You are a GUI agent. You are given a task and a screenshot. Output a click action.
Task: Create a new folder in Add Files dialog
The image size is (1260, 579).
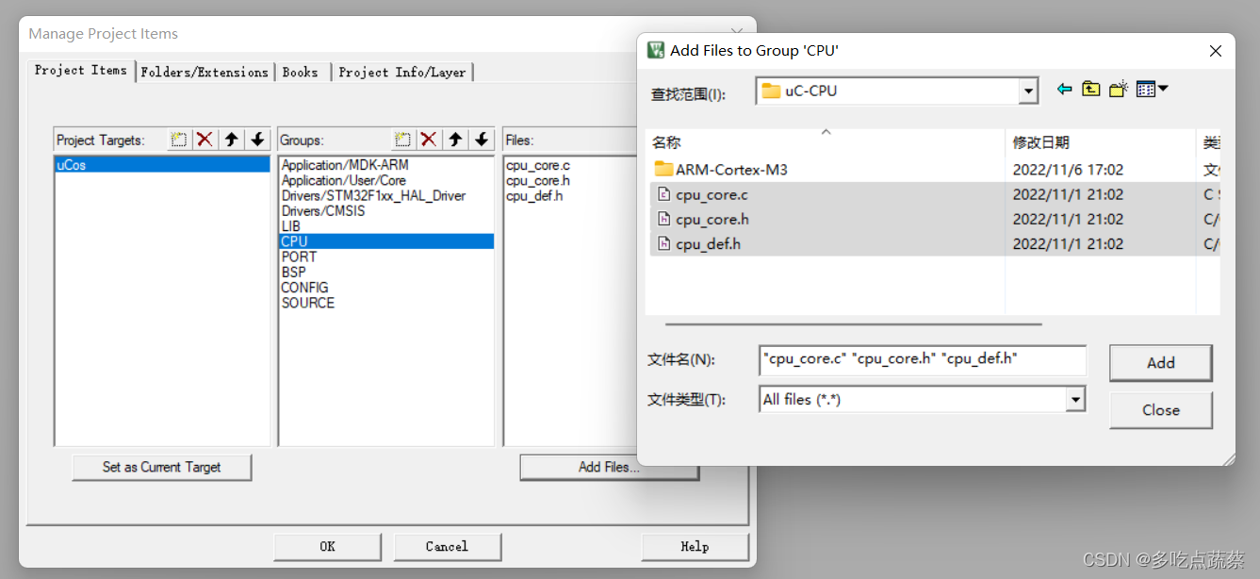(x=1117, y=88)
